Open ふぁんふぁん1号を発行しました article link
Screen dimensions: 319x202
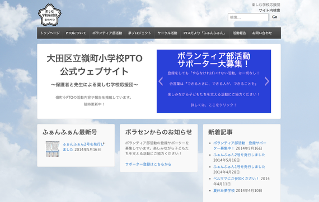pos(239,167)
